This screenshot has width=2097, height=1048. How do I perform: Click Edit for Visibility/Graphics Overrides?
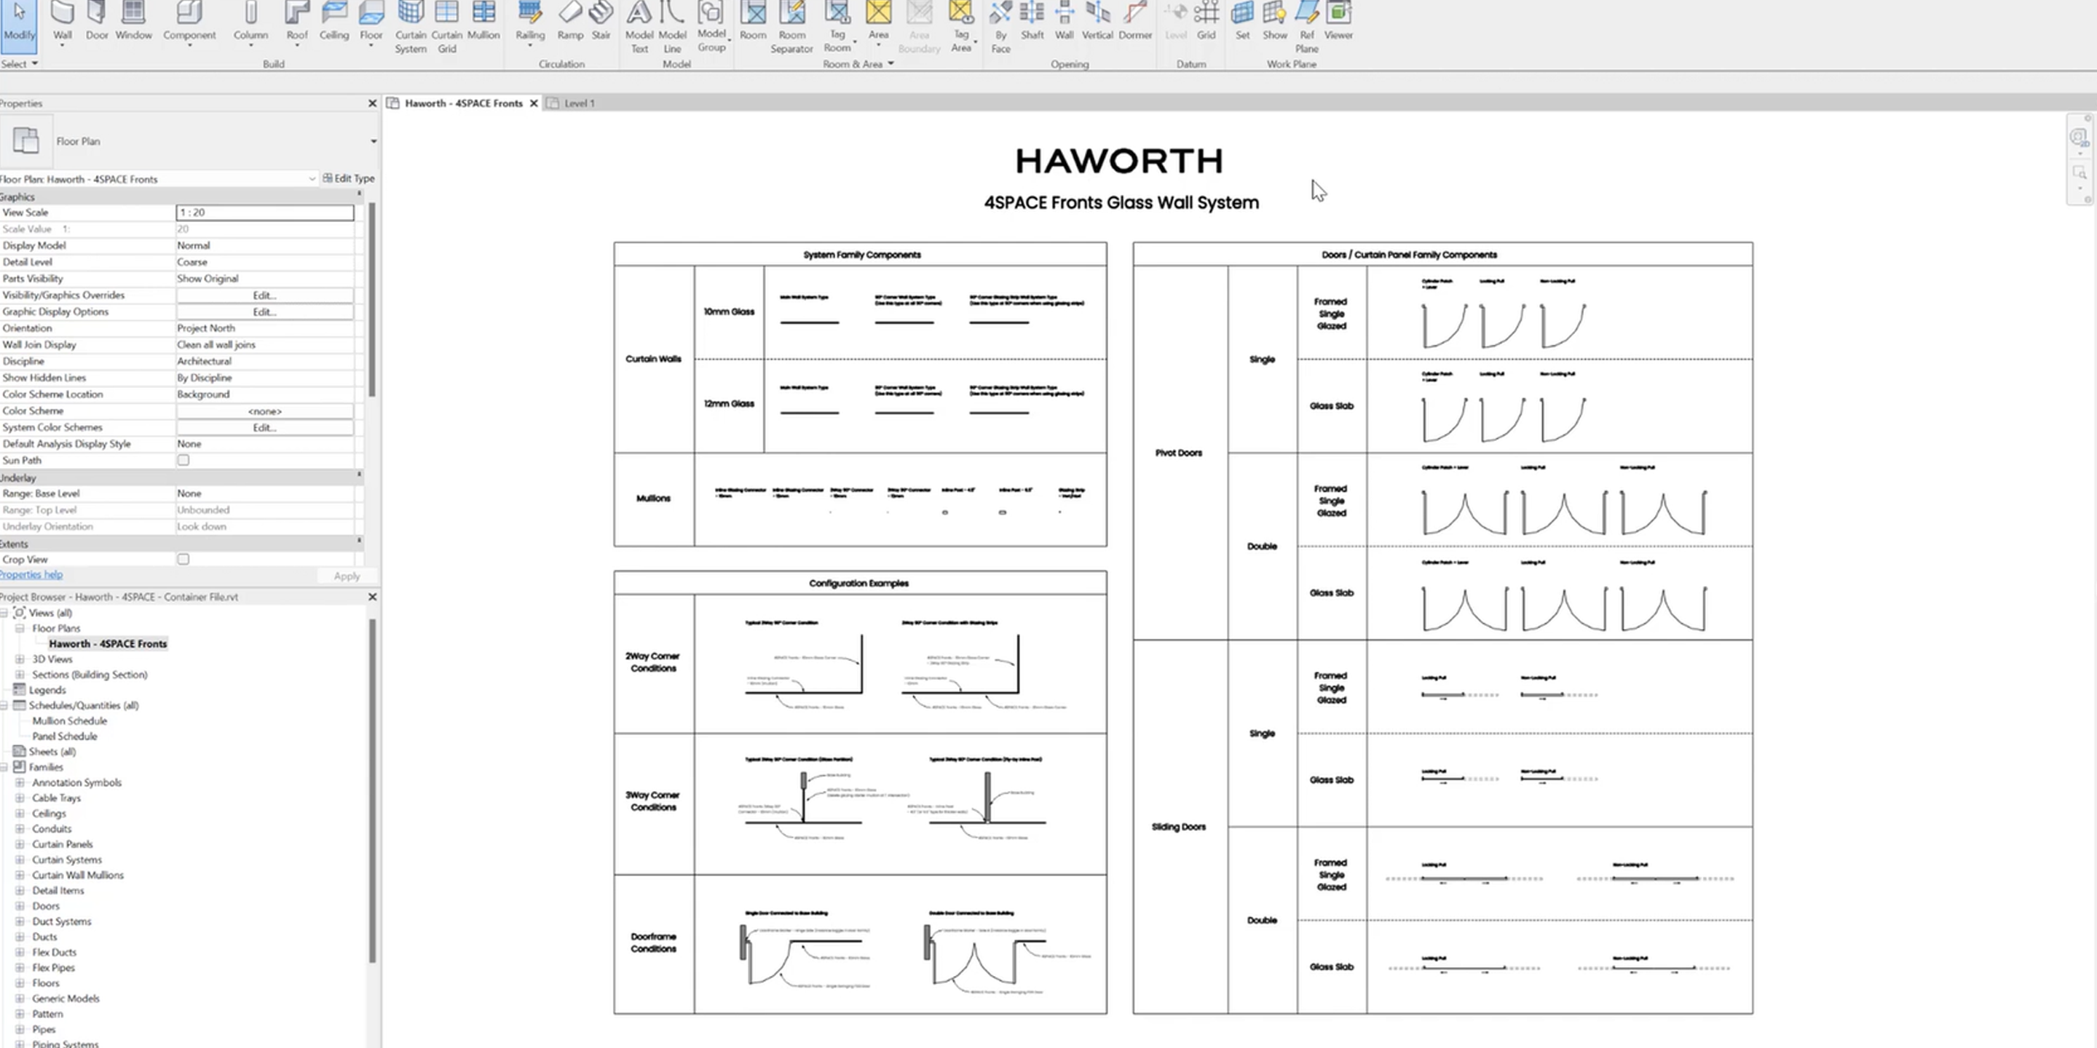tap(264, 295)
